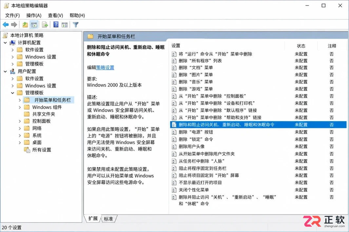
Task: Select highlighted 删除和阻止访问关机、重新启动 policy row
Action: (x=258, y=125)
